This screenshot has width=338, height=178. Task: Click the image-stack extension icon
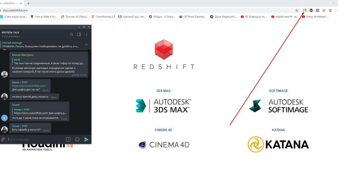pyautogui.click(x=324, y=10)
